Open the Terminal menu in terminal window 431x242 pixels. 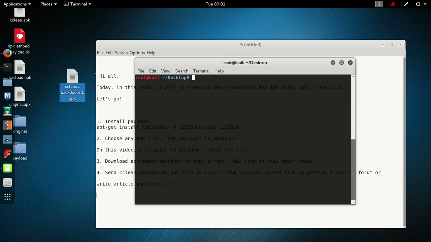(201, 71)
